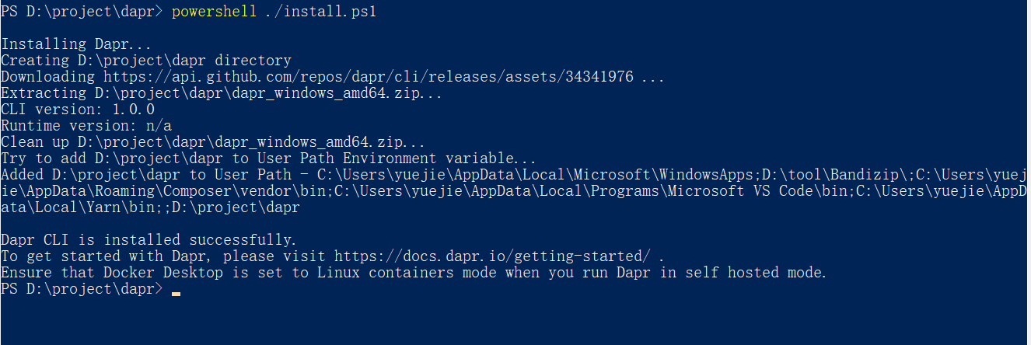The width and height of the screenshot is (1031, 345).
Task: Click the 'Try to add' User Path line
Action: 268,159
